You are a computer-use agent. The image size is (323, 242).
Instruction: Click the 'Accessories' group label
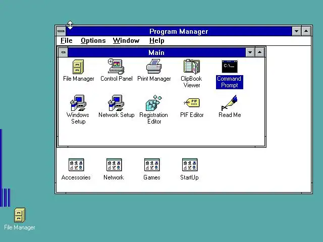[x=76, y=177]
